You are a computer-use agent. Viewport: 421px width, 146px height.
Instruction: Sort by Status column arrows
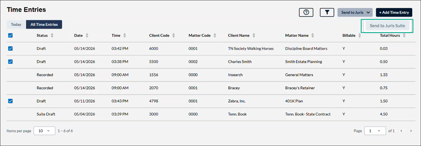point(52,35)
